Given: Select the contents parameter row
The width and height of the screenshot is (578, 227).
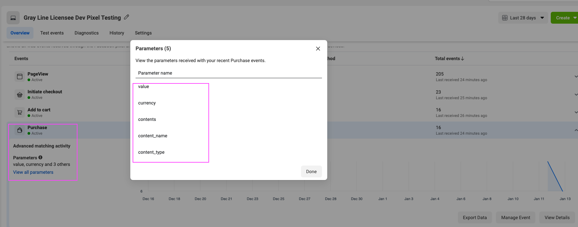Looking at the screenshot, I should pyautogui.click(x=147, y=119).
